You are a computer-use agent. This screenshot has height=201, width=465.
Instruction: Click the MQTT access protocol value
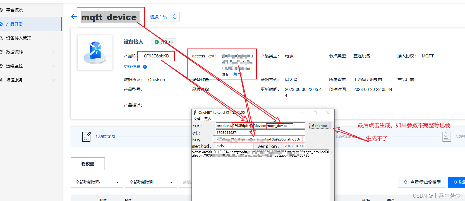pos(428,56)
